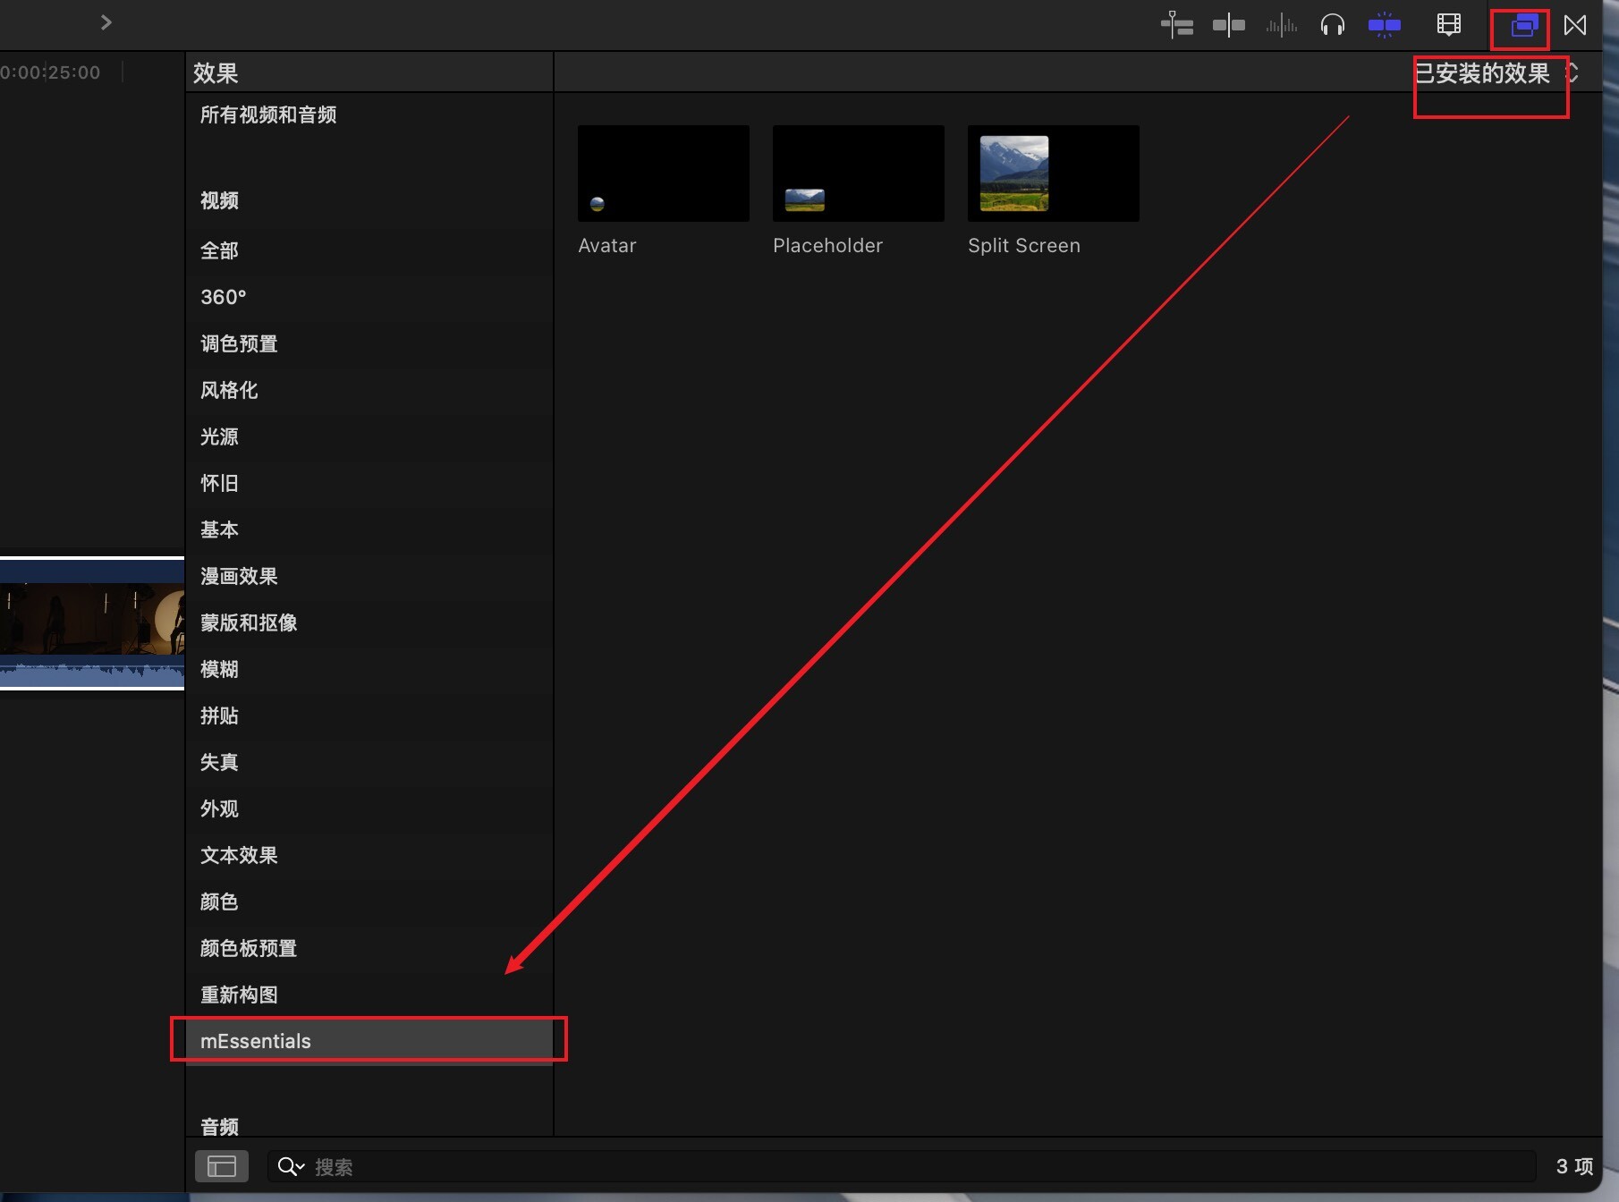The width and height of the screenshot is (1619, 1202).
Task: Open the 蒙版和抠像 category
Action: [369, 622]
